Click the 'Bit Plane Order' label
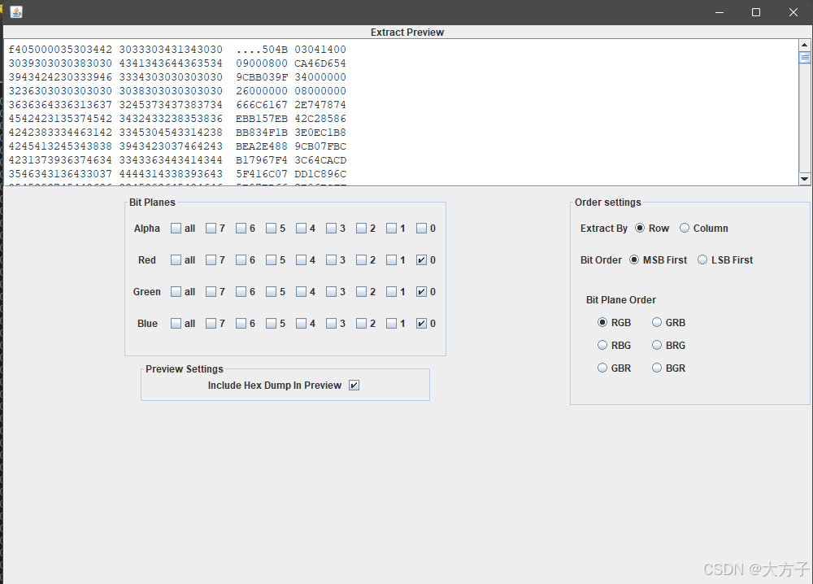This screenshot has width=813, height=584. (620, 300)
